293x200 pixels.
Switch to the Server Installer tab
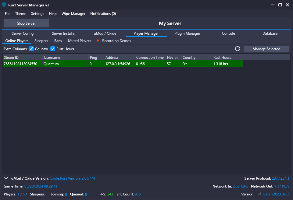pos(64,33)
